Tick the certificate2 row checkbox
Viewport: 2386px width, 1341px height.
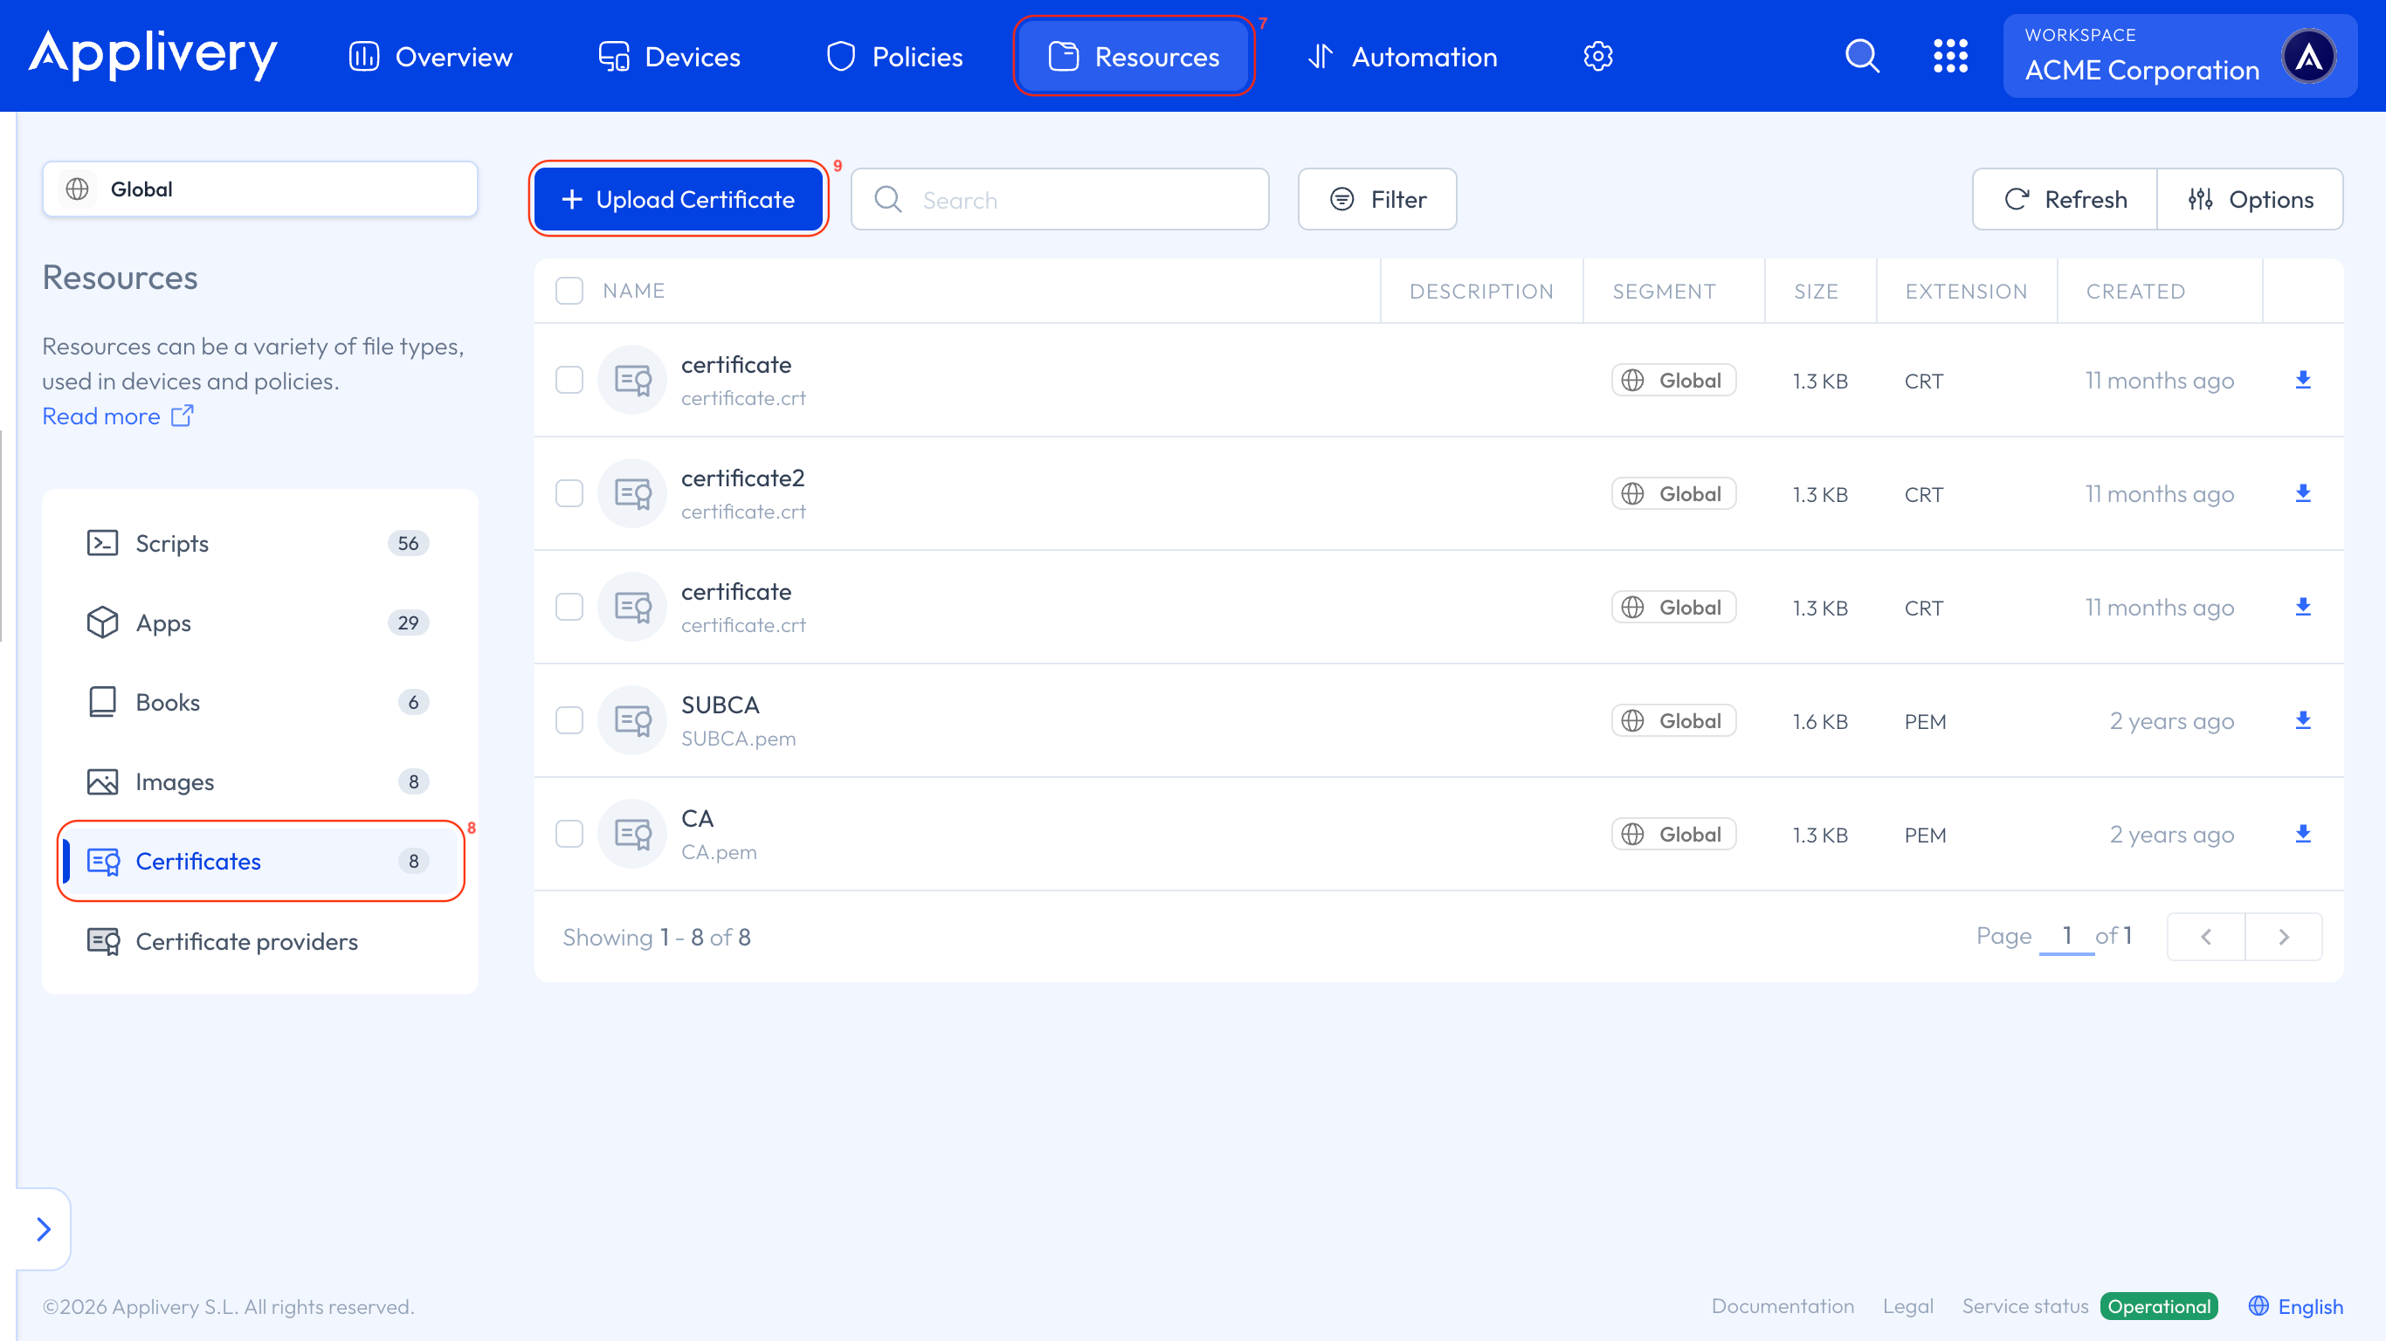[x=569, y=493]
